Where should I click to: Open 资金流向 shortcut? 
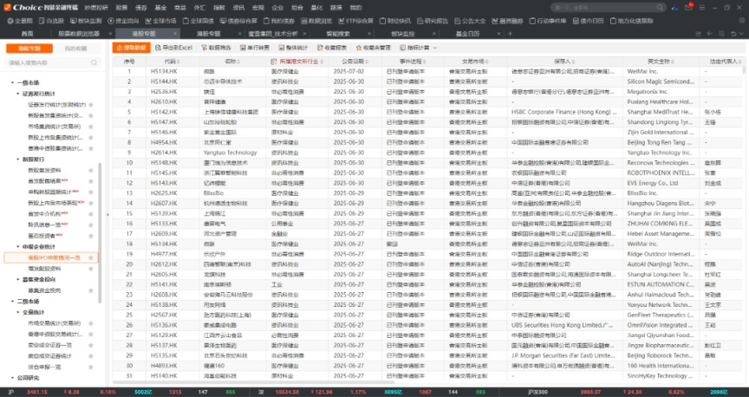tap(123, 21)
